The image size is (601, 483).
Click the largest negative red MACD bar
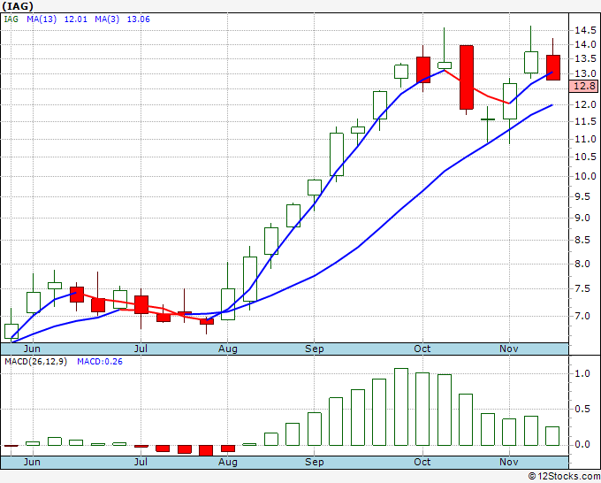tap(206, 450)
